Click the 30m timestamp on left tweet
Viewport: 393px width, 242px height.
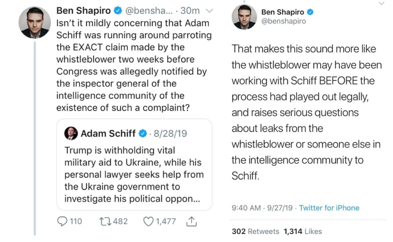point(190,11)
